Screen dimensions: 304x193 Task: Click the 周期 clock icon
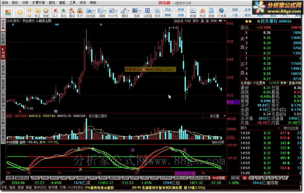100,11
